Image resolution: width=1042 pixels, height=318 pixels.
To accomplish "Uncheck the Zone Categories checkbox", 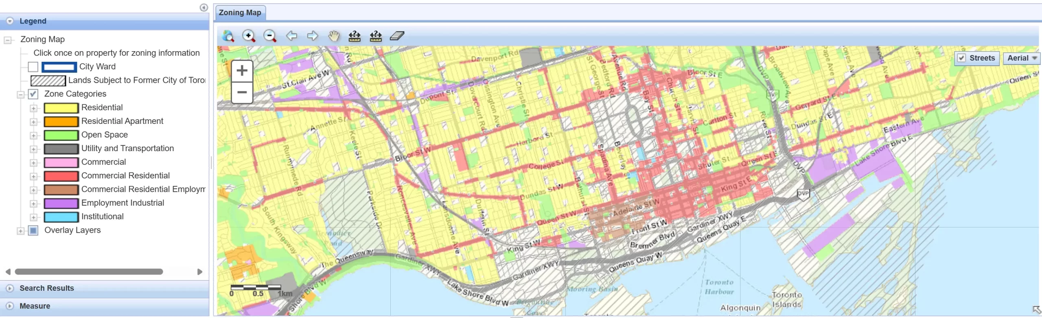I will tap(33, 94).
